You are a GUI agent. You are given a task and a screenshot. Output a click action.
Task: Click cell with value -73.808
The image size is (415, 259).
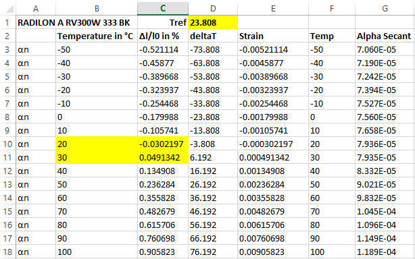[x=213, y=49]
